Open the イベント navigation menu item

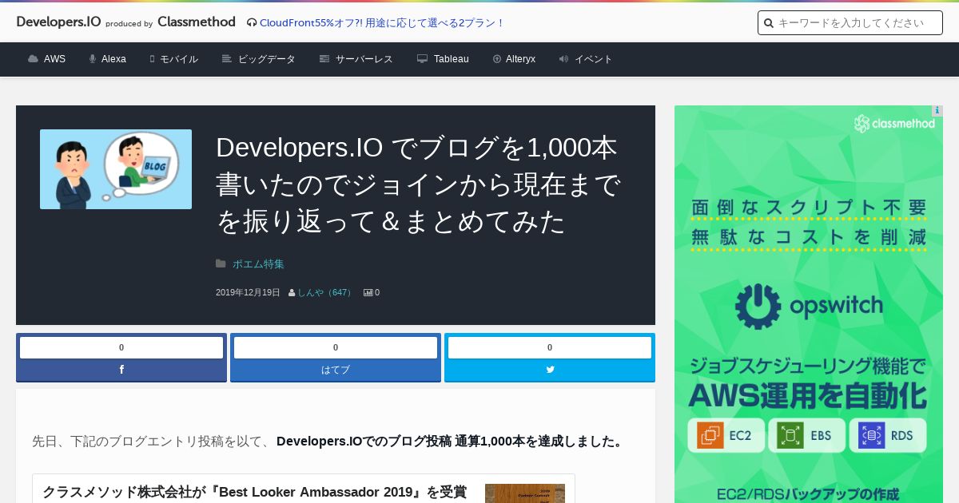point(594,59)
